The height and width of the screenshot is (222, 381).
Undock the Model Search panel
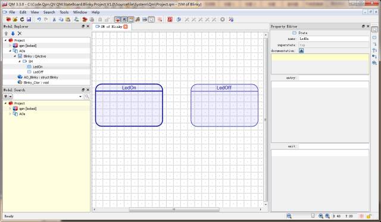[x=83, y=90]
